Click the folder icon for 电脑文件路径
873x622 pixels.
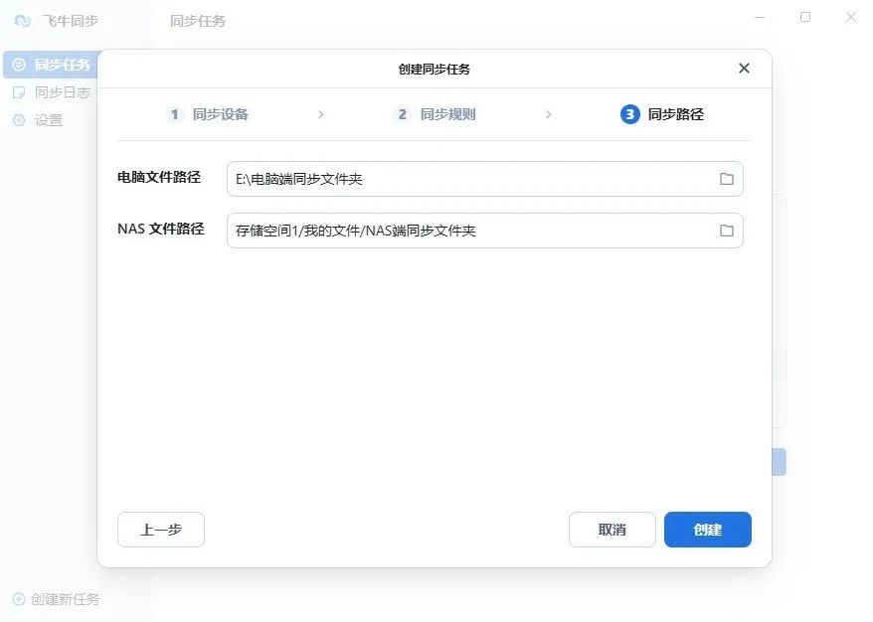click(x=726, y=179)
